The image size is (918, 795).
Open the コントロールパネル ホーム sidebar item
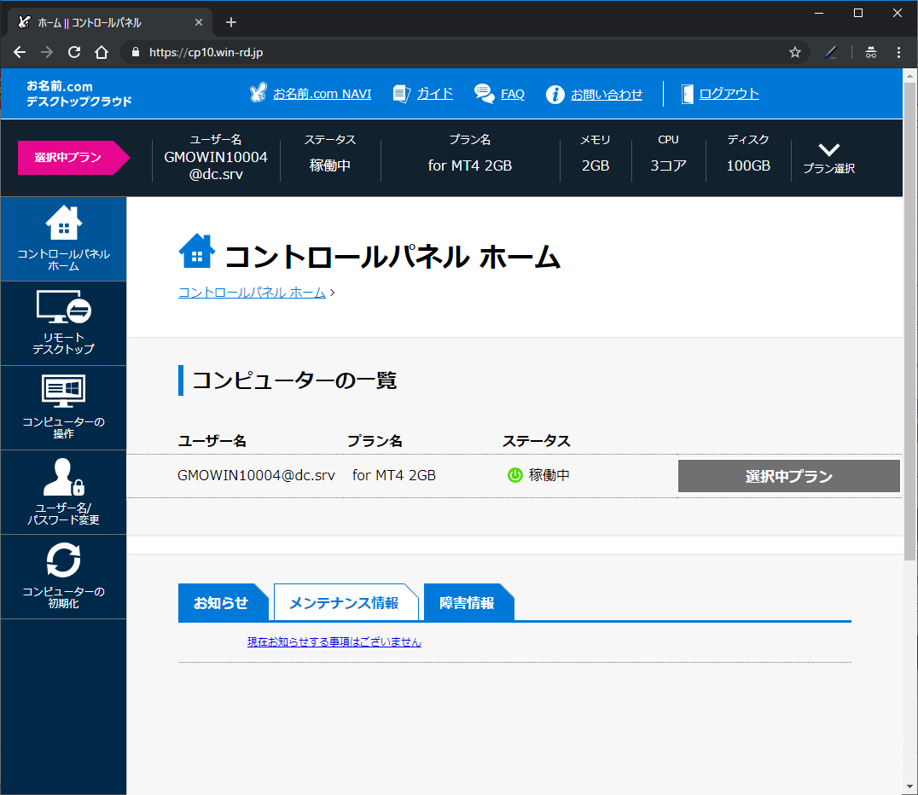tap(63, 239)
